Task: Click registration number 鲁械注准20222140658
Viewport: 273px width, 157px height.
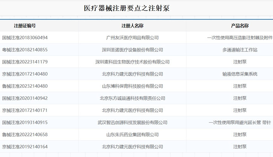Action: pyautogui.click(x=25, y=134)
